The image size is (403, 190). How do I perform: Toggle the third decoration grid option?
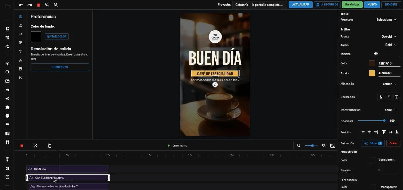tap(397, 97)
